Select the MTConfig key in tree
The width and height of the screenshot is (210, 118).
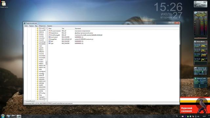click(x=42, y=93)
